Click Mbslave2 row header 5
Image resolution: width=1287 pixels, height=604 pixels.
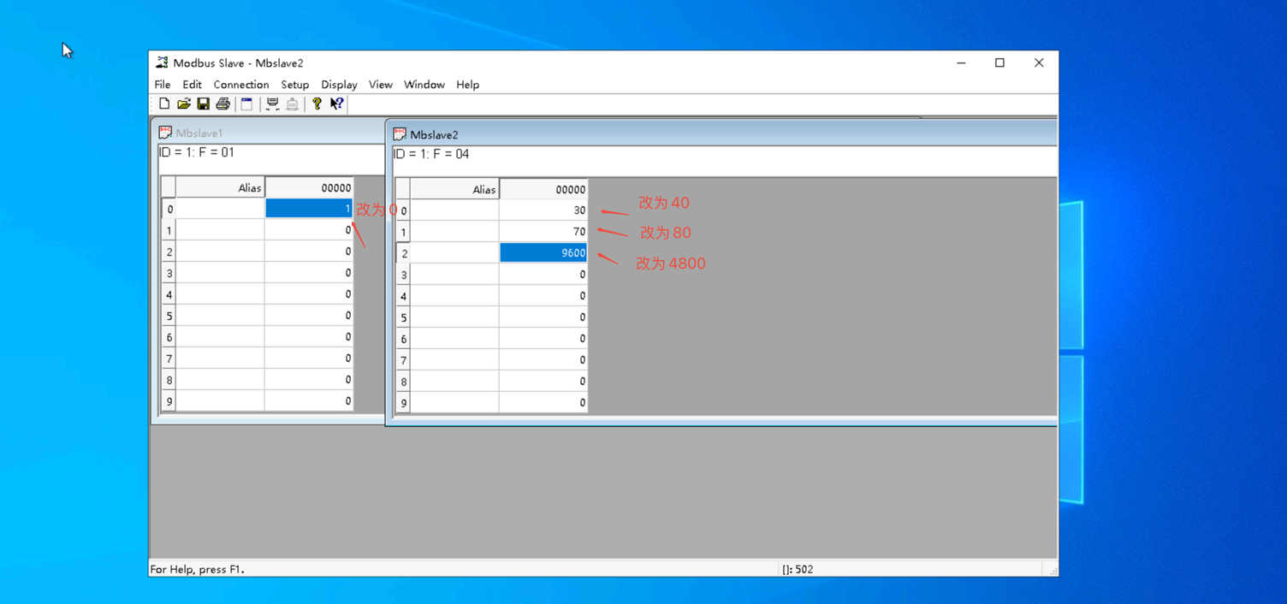click(403, 317)
